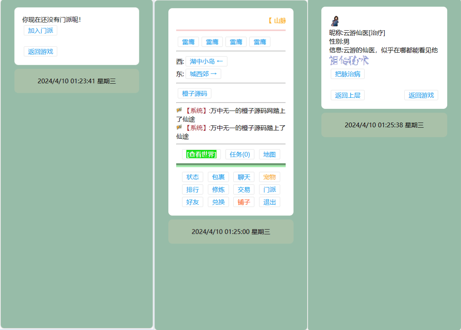Go to the 修炼 cultivation page
Screen dimensions: 461x330
[x=218, y=190]
